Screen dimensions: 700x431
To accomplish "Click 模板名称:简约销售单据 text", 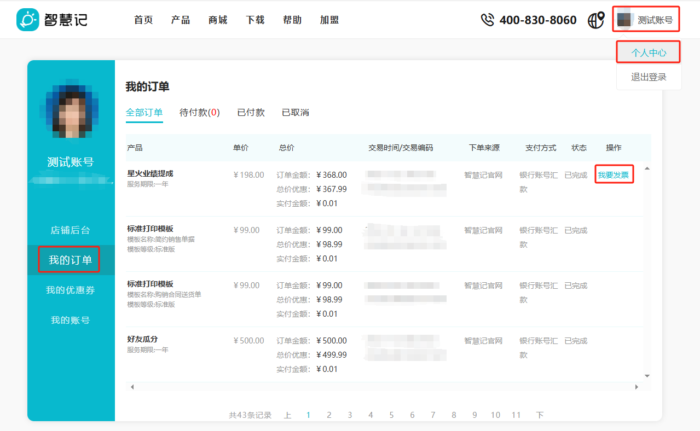I will [161, 239].
